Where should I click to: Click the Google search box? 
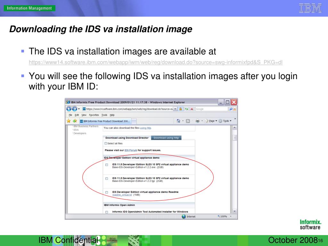(x=211, y=109)
